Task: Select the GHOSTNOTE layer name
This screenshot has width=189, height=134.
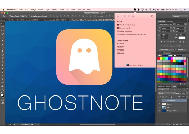Action: 171,101
